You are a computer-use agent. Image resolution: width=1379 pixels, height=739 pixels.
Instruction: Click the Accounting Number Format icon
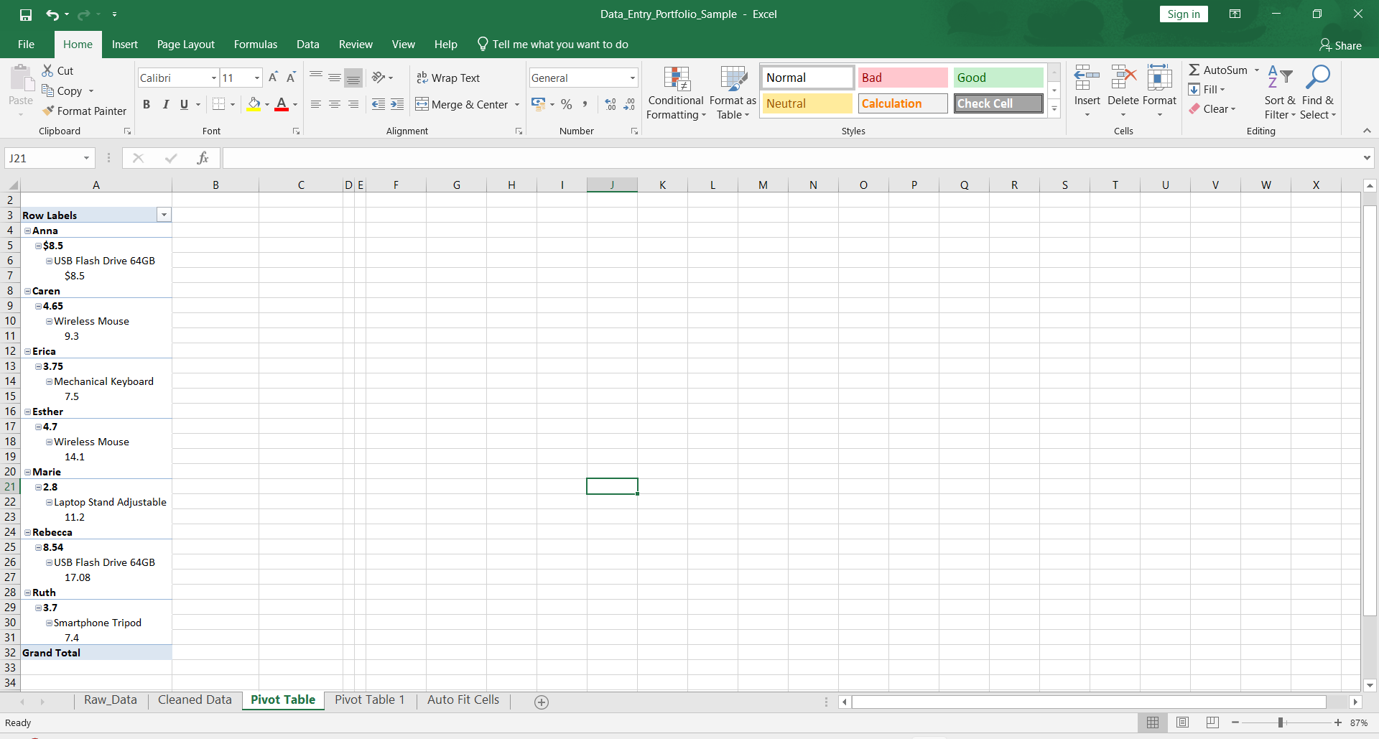(x=539, y=104)
